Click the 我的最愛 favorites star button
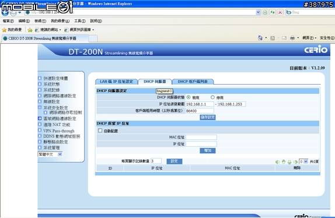 (x=12, y=30)
